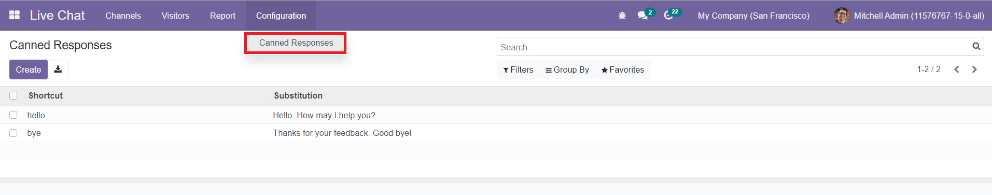Open My Company (San Francisco) switcher
992x195 pixels.
(753, 16)
